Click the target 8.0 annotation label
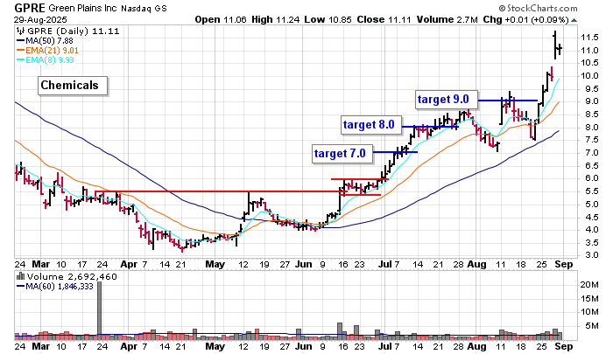 click(x=371, y=125)
